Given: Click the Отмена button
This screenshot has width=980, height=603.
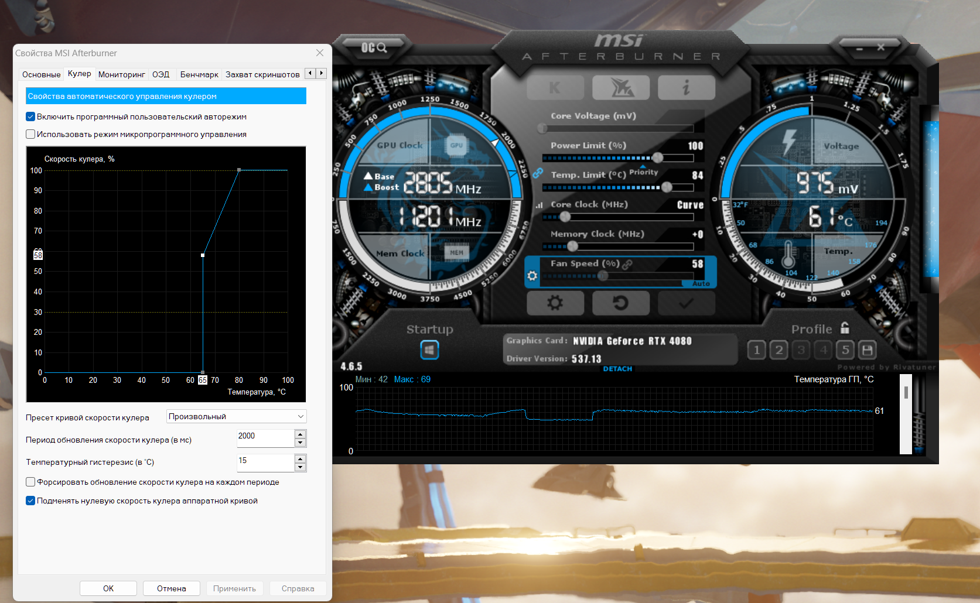Looking at the screenshot, I should point(172,588).
